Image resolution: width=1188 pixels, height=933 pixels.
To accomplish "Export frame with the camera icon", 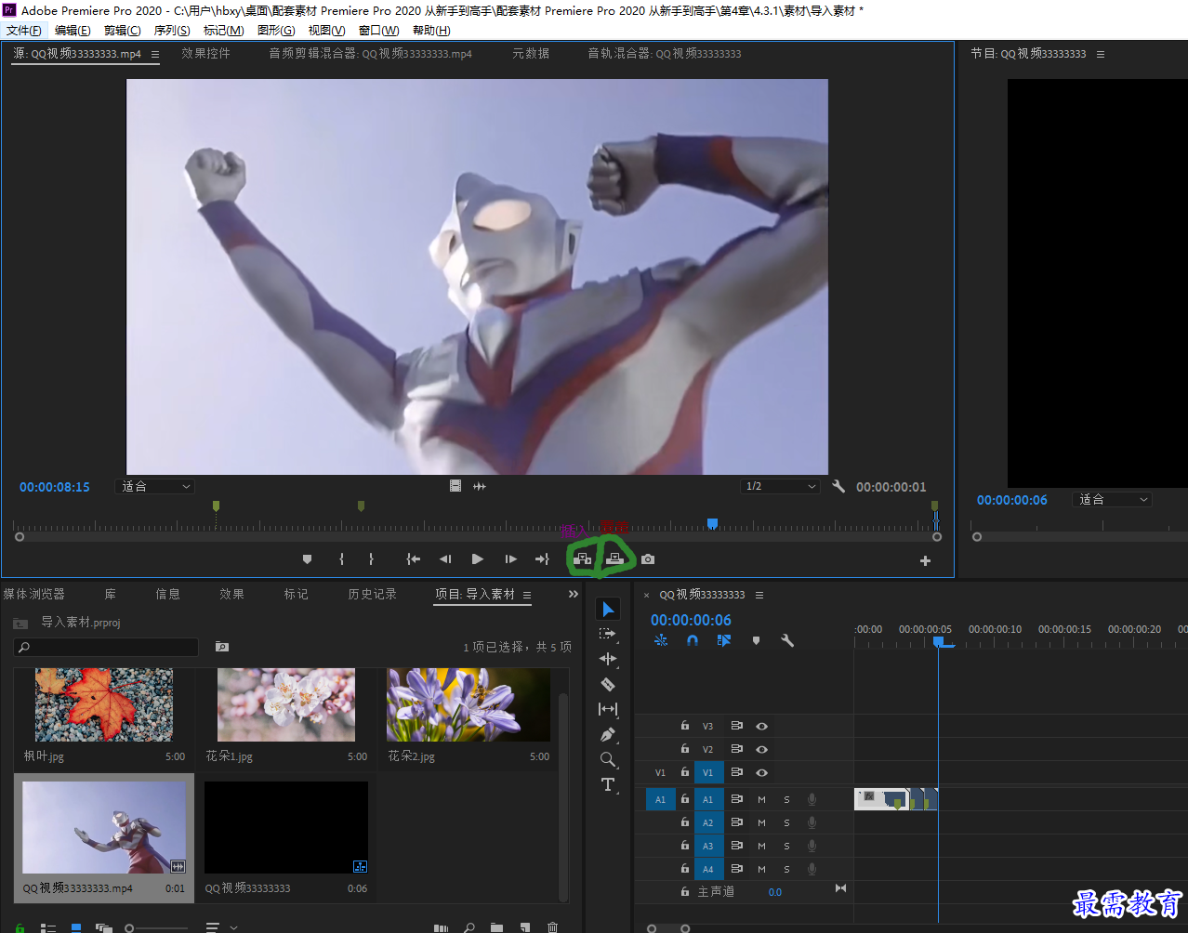I will click(648, 559).
